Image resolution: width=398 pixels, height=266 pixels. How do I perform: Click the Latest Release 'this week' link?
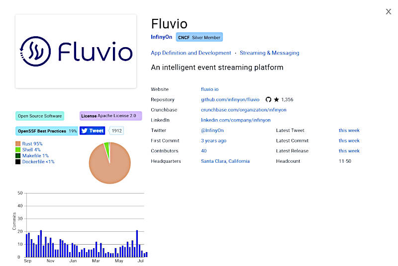point(349,151)
